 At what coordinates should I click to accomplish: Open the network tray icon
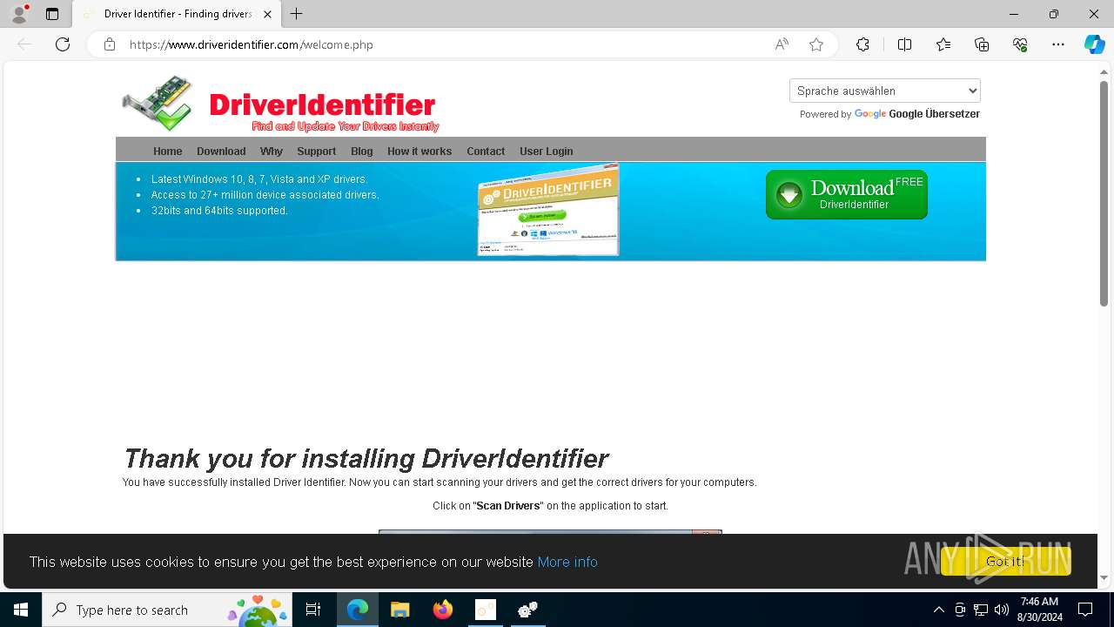981,610
